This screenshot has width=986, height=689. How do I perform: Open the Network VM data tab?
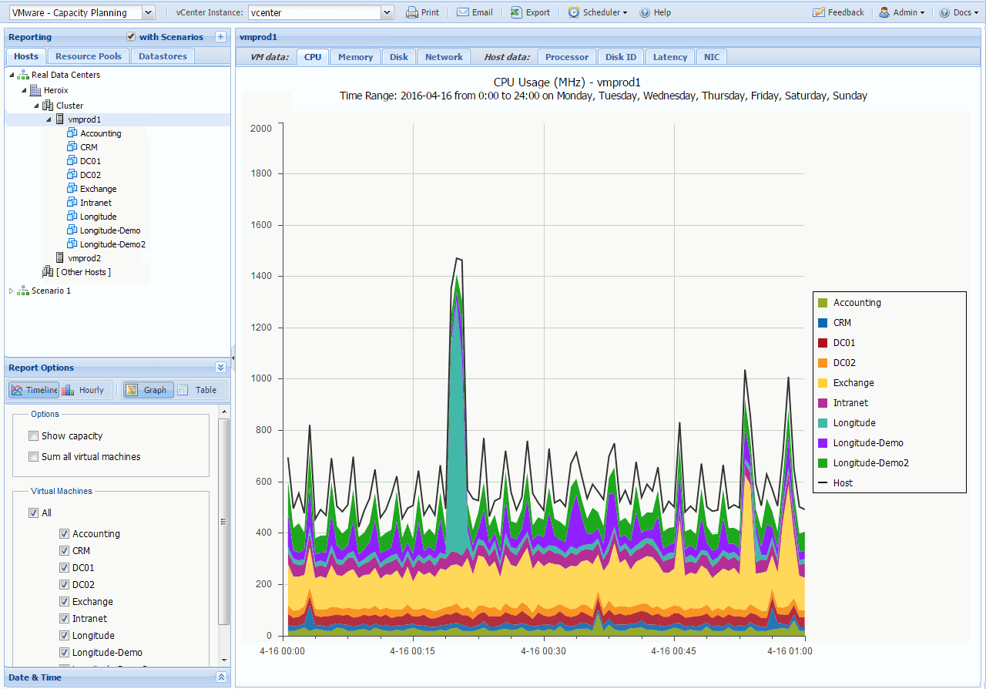pos(444,57)
